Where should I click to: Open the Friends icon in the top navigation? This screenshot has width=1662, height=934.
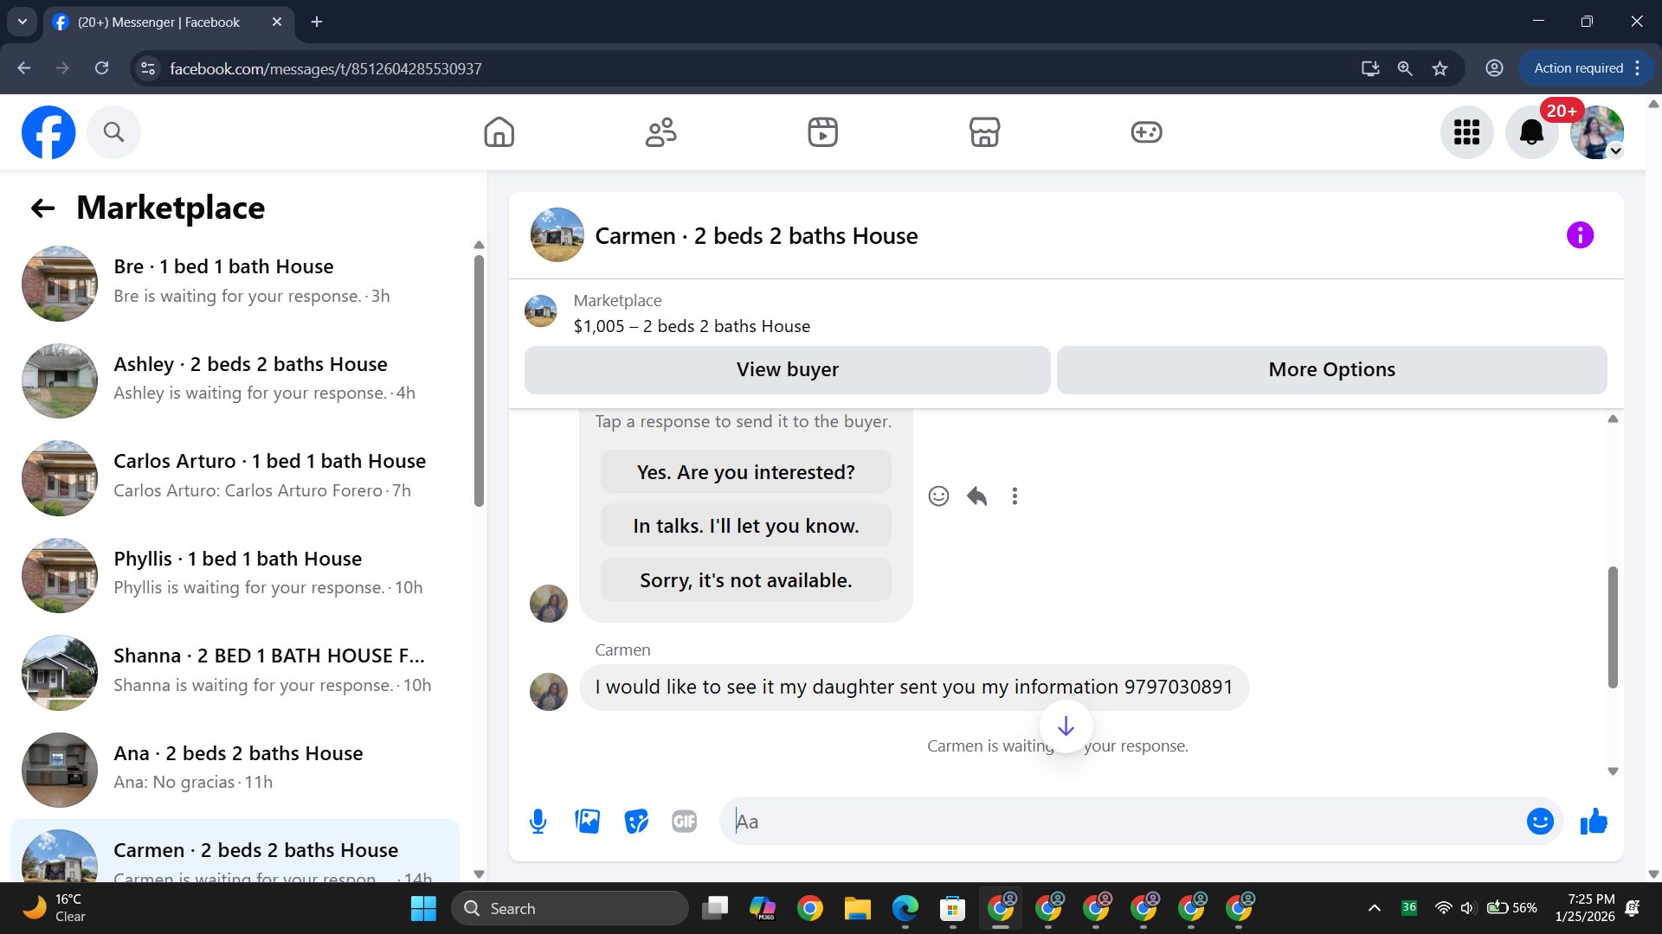661,132
